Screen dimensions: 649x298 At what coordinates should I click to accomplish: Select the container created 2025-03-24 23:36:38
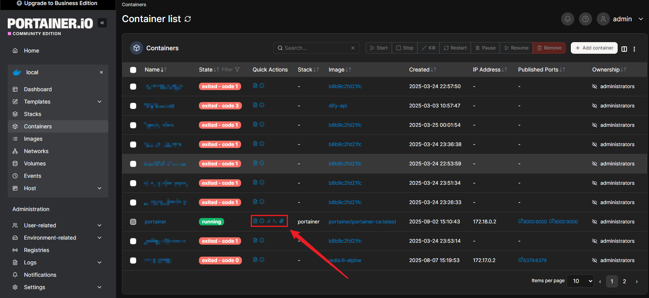pos(133,145)
